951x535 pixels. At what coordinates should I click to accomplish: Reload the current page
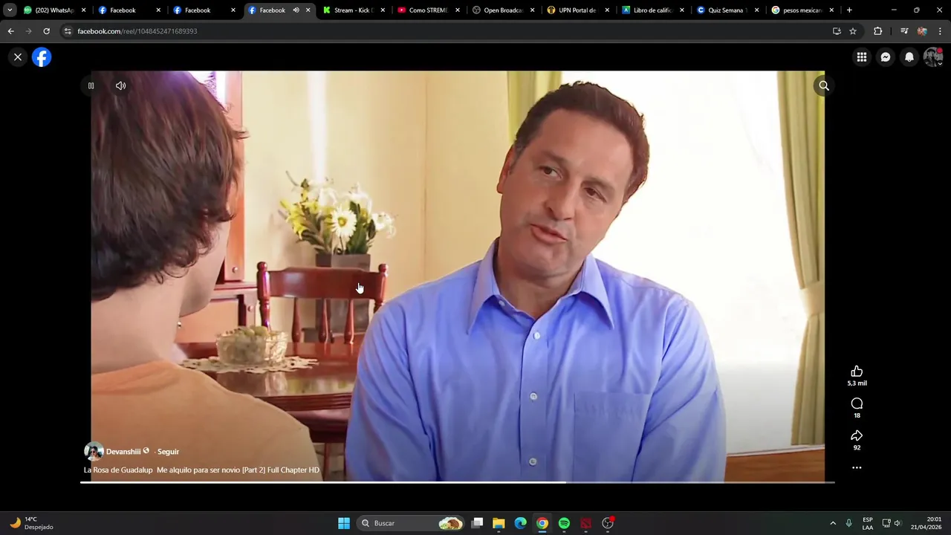(x=46, y=31)
